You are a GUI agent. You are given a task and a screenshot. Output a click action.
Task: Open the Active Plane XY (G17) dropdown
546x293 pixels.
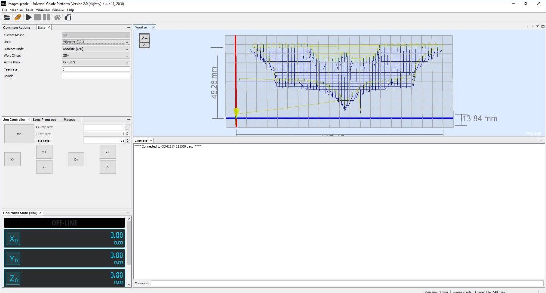click(x=96, y=62)
